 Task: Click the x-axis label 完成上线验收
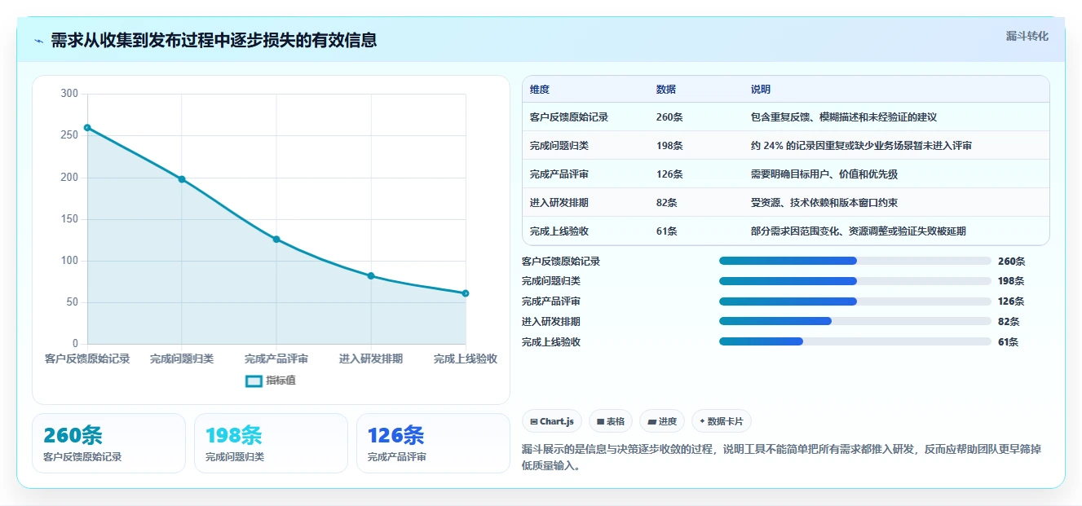click(466, 359)
